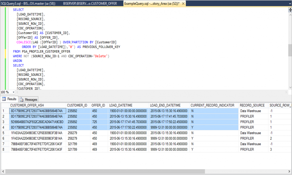292x175 pixels.
Task: Click the CUSTOMER_OFFER_HSH column header
Action: pyautogui.click(x=38, y=105)
